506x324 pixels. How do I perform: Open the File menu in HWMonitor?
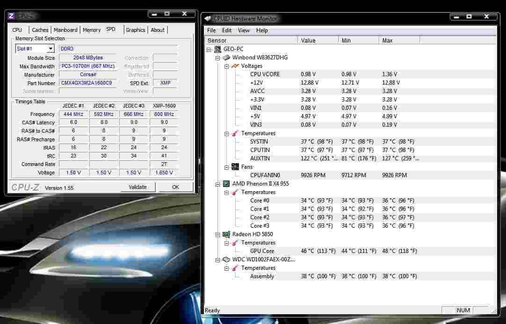point(211,30)
